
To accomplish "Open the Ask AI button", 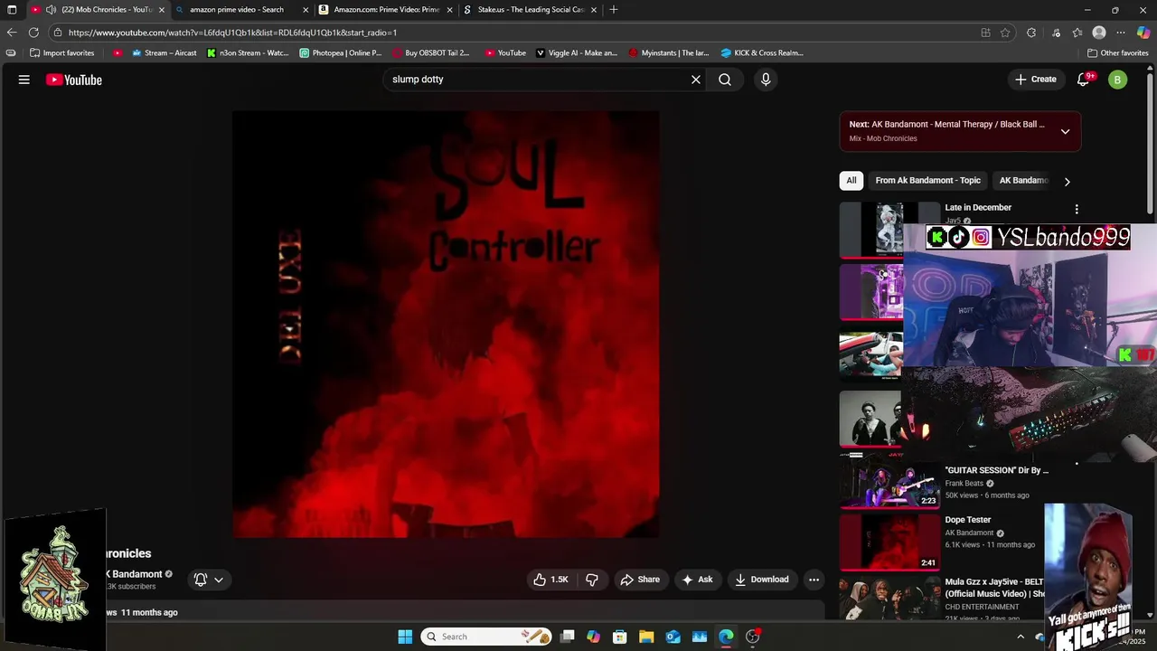I will click(x=697, y=580).
